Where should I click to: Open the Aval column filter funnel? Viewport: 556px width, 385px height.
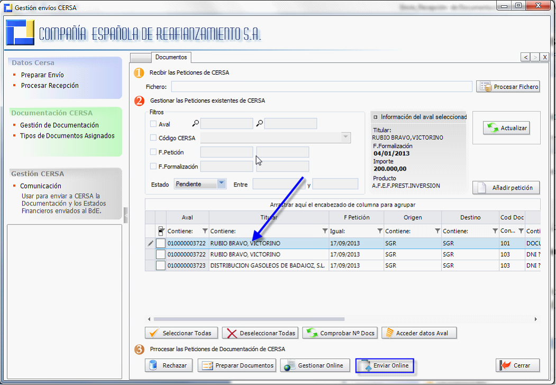click(x=205, y=231)
